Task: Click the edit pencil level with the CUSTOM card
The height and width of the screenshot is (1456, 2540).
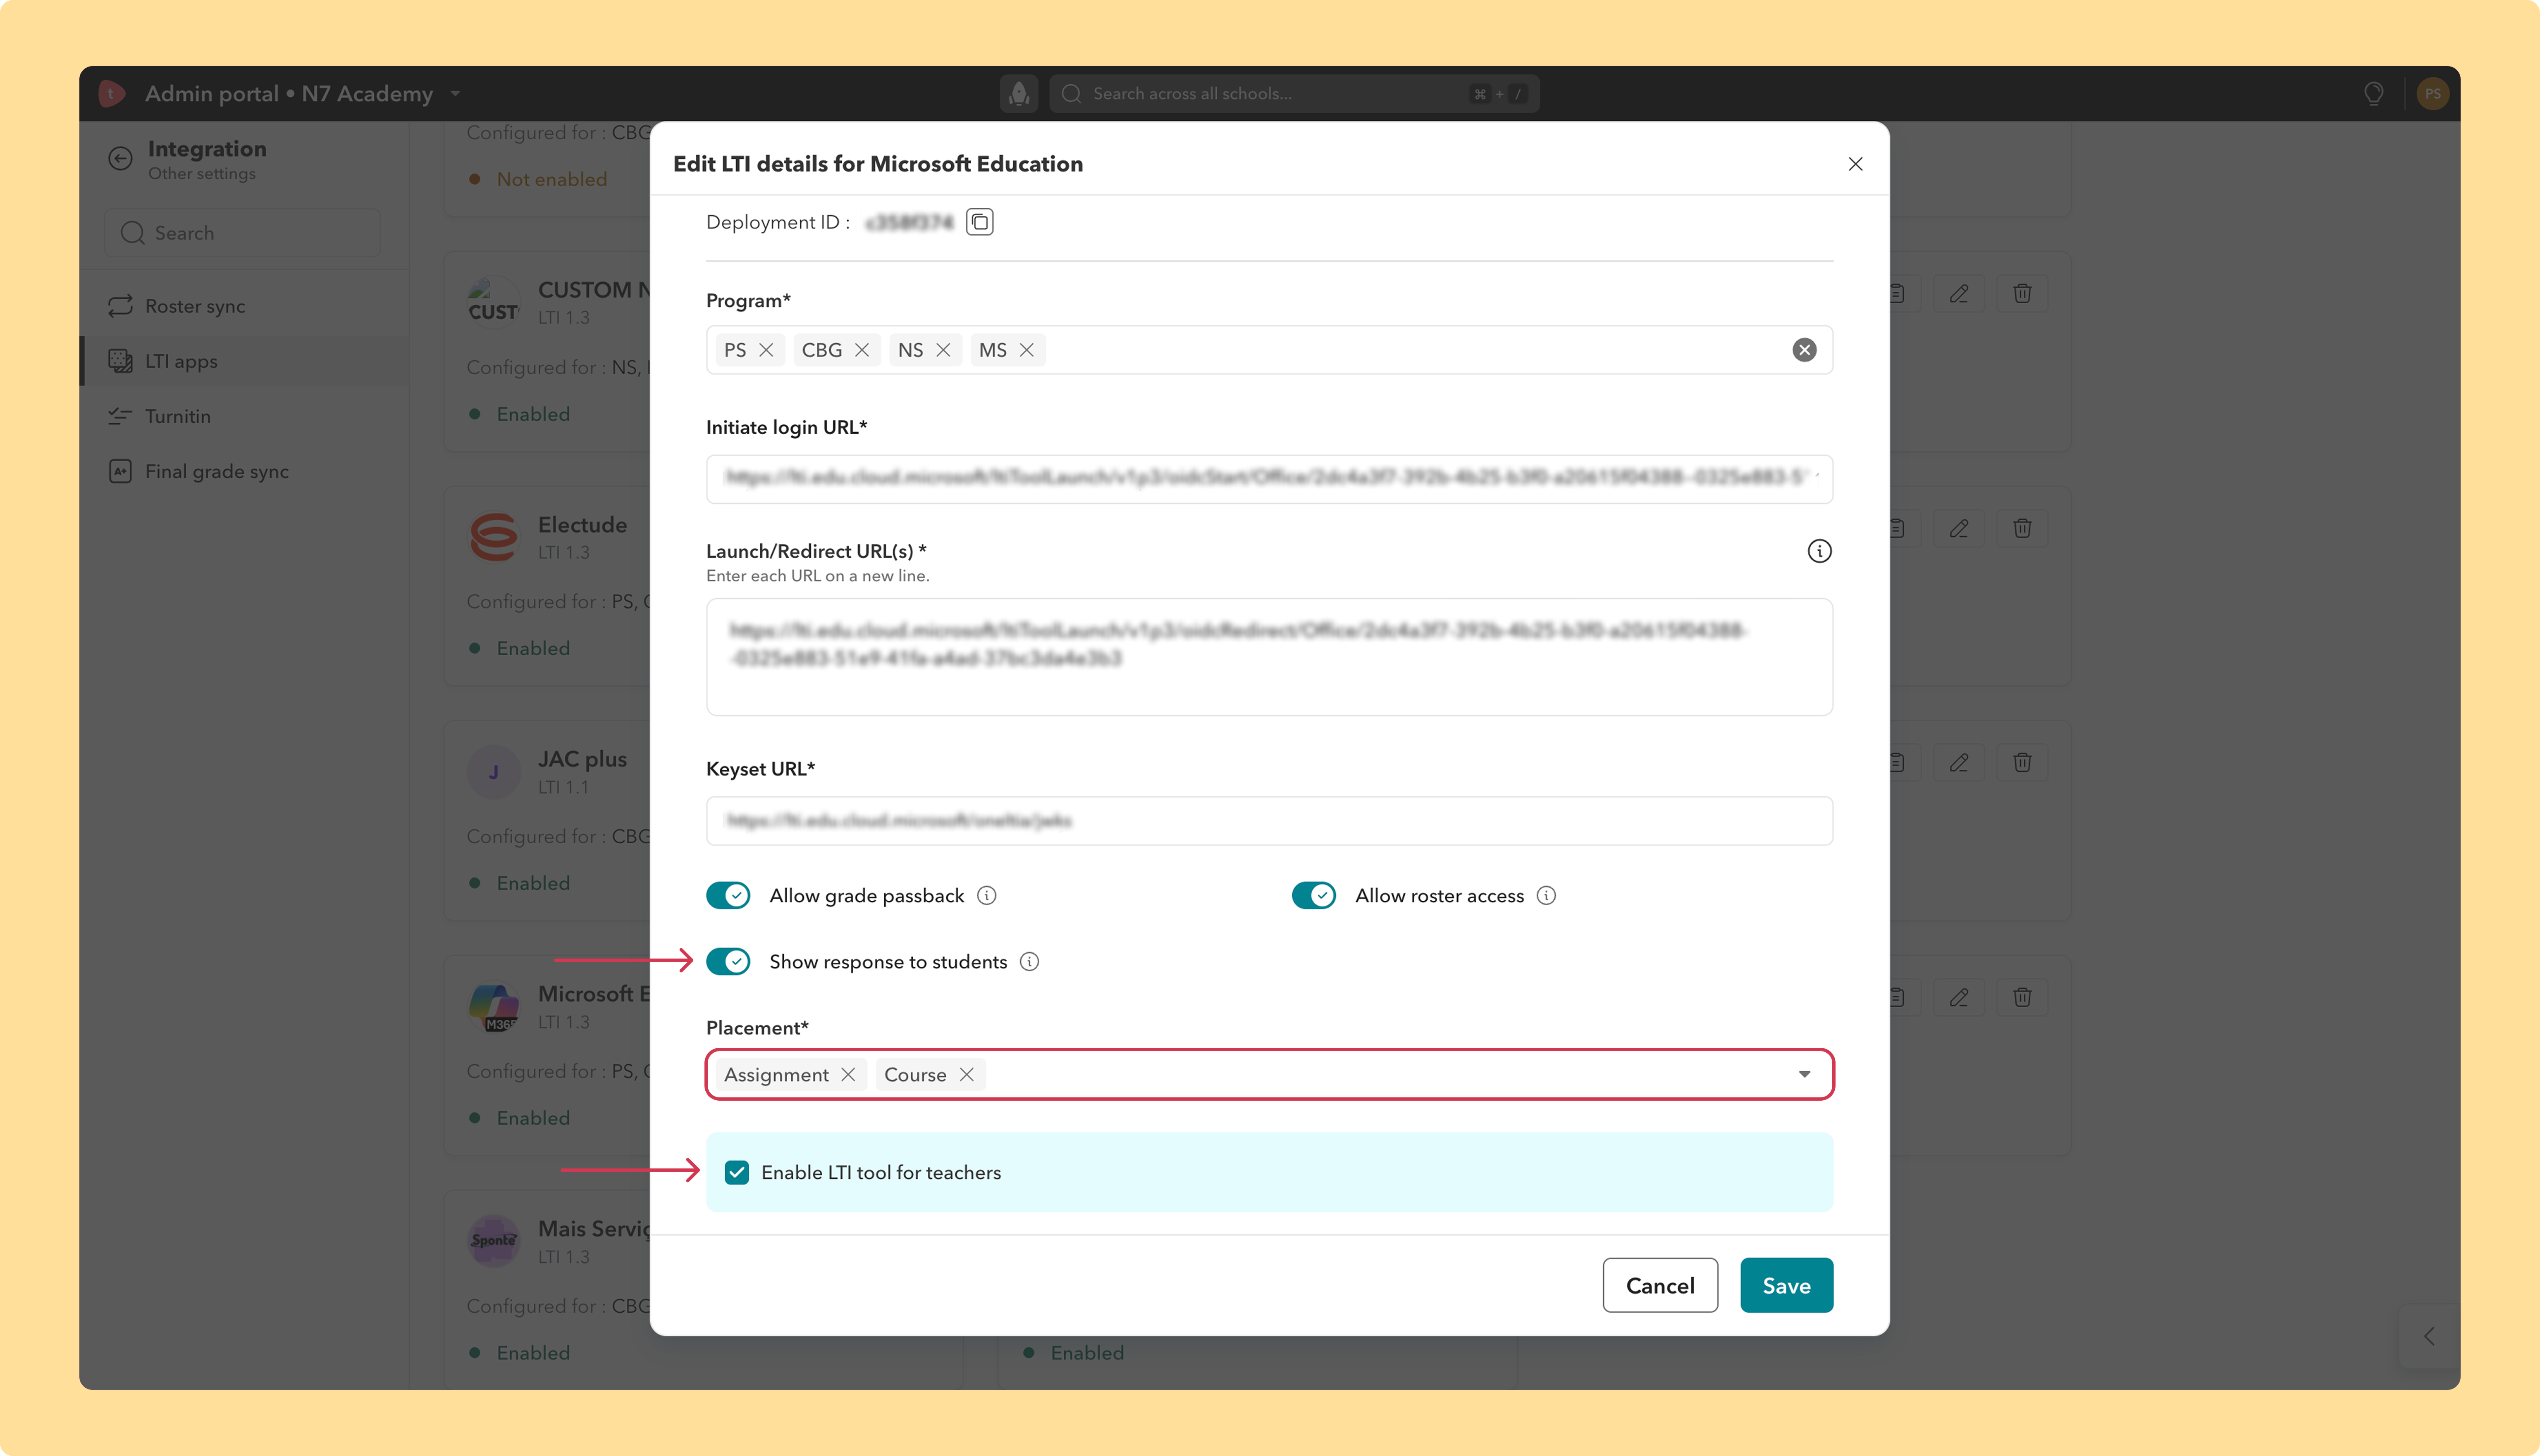Action: pos(1959,294)
